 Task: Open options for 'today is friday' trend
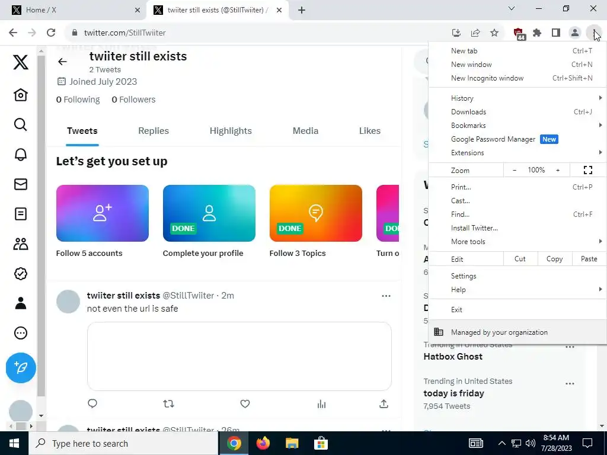click(570, 384)
